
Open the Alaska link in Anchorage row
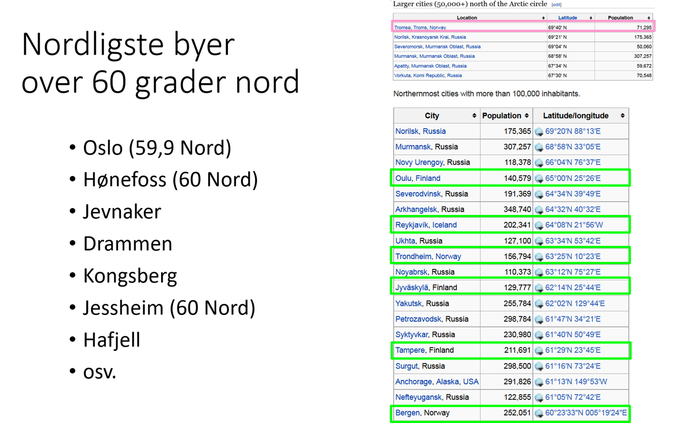pos(449,381)
